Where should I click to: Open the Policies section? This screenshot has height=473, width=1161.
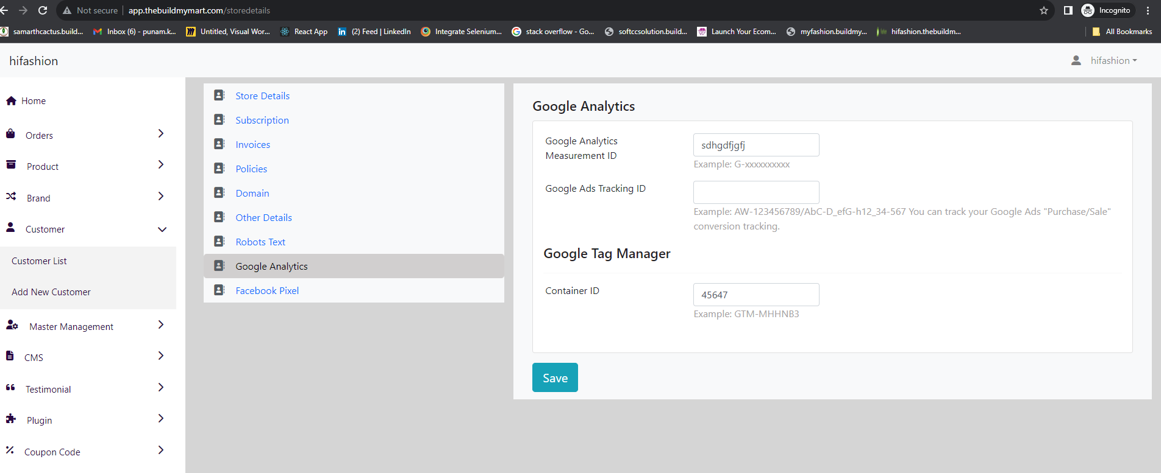pyautogui.click(x=251, y=169)
